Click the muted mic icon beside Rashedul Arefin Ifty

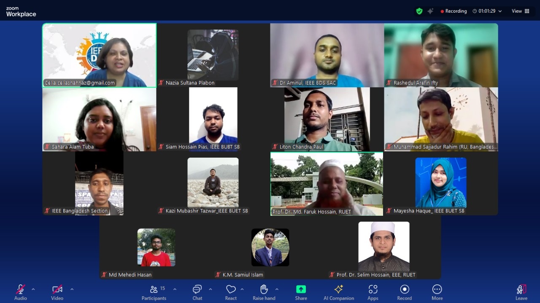(x=389, y=83)
